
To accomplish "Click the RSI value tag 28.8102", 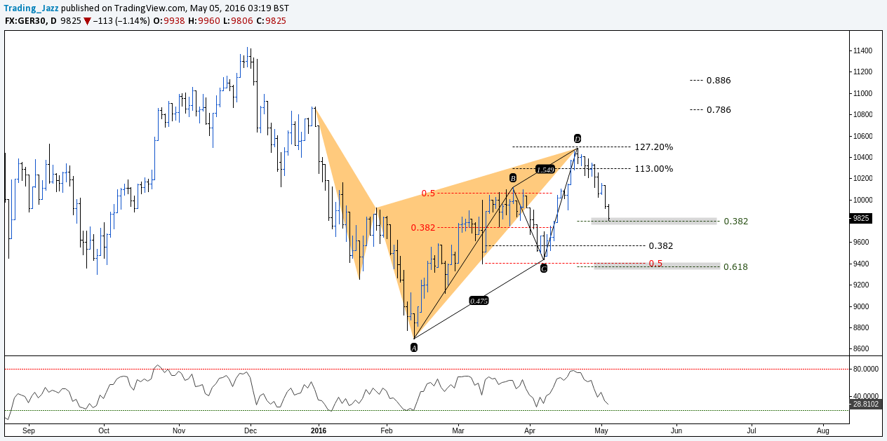I will (865, 405).
